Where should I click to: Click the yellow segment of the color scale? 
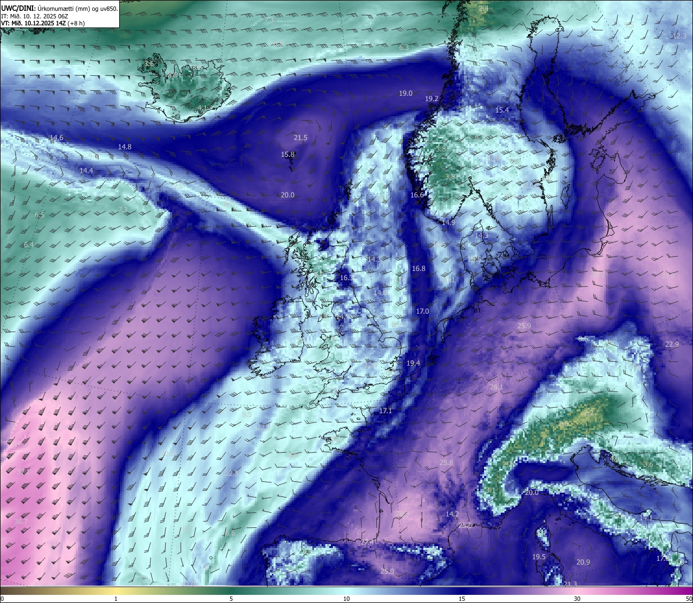[x=116, y=591]
